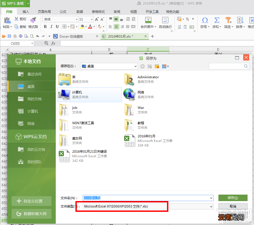This screenshot has width=254, height=225.
Task: Open the Symbol Omega icon 符号
Action: (205, 20)
